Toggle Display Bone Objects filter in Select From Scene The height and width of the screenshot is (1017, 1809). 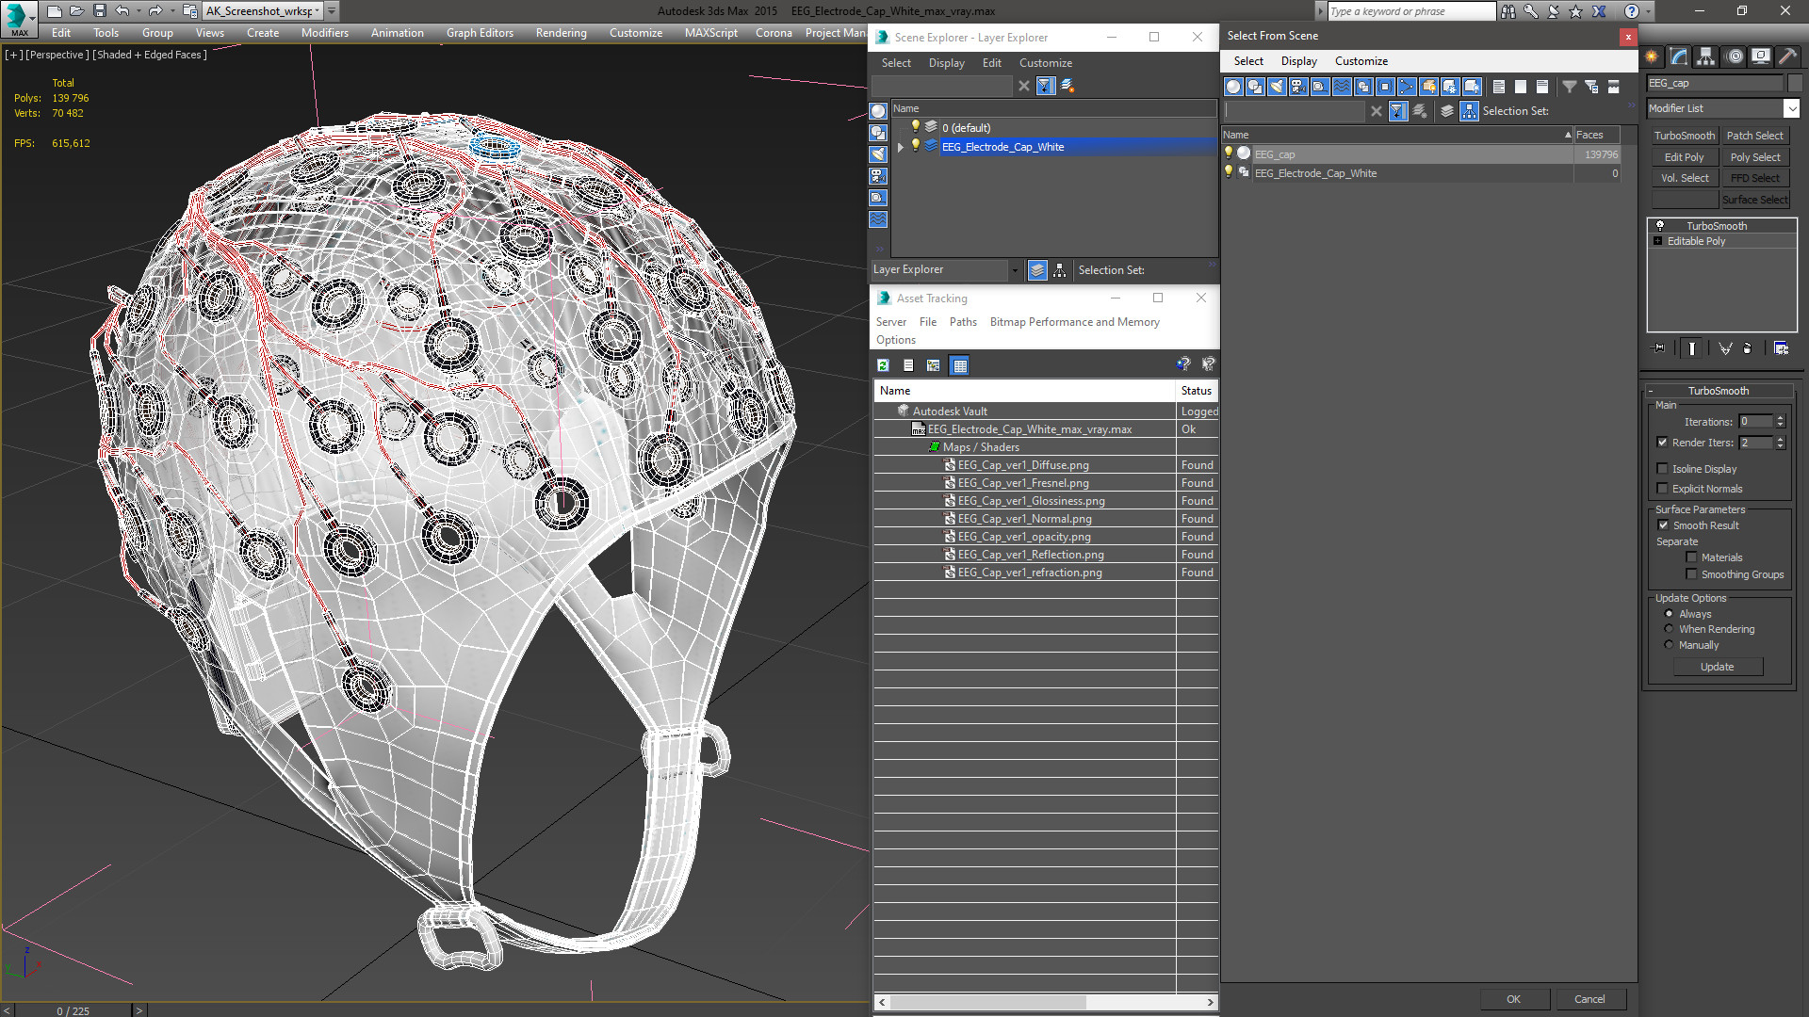click(x=1407, y=87)
